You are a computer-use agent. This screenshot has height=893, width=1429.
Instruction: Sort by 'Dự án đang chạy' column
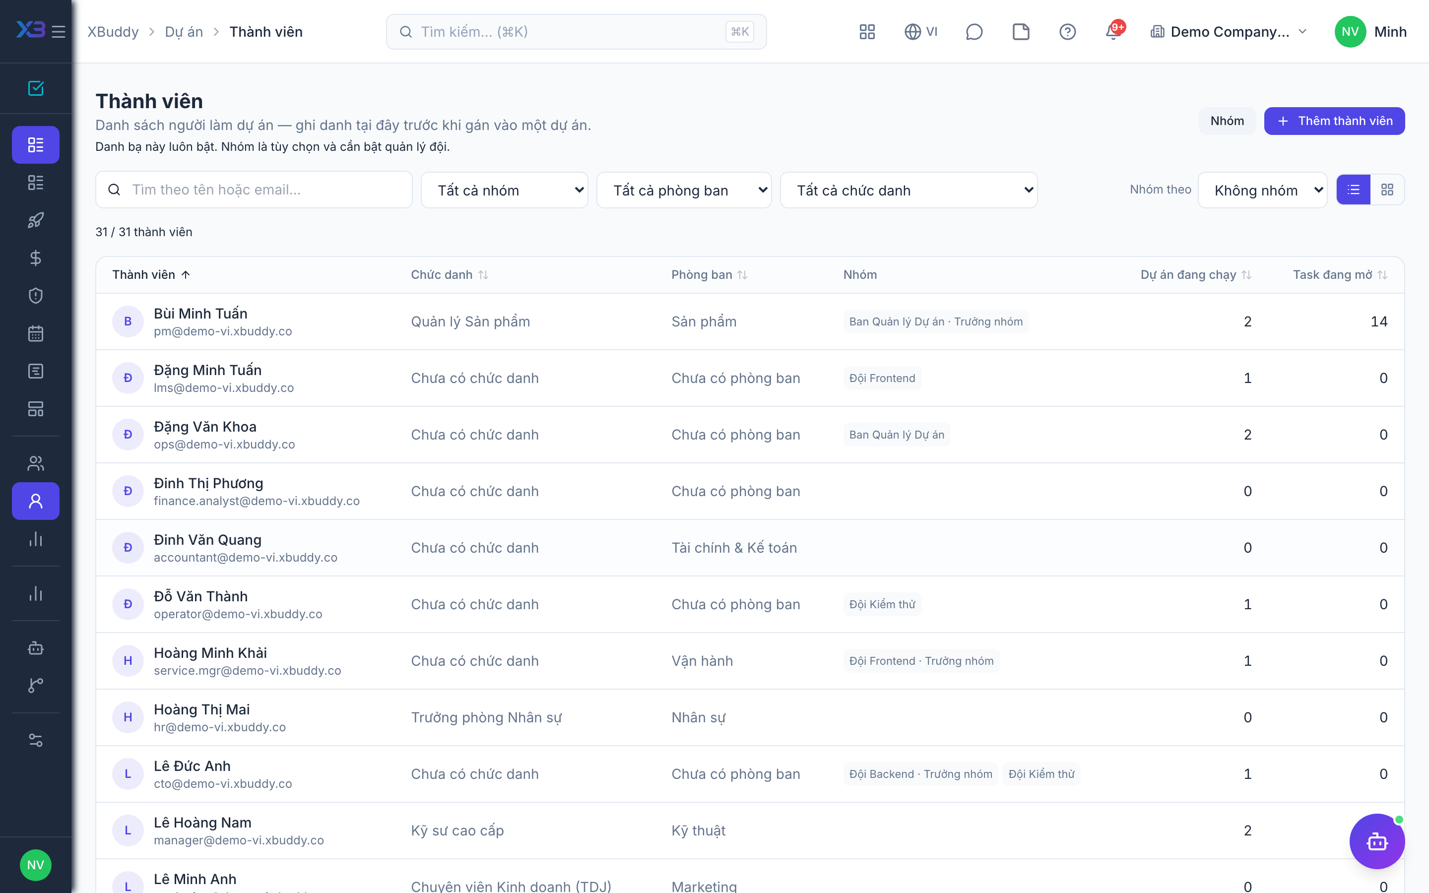[1196, 275]
